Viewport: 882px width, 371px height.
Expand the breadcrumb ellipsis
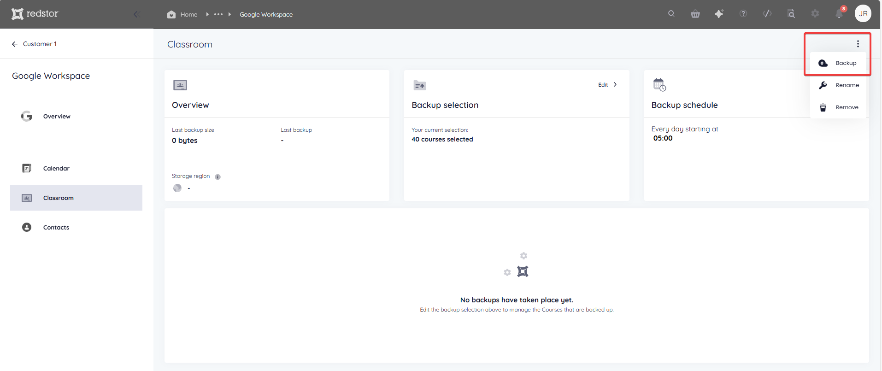click(x=218, y=14)
